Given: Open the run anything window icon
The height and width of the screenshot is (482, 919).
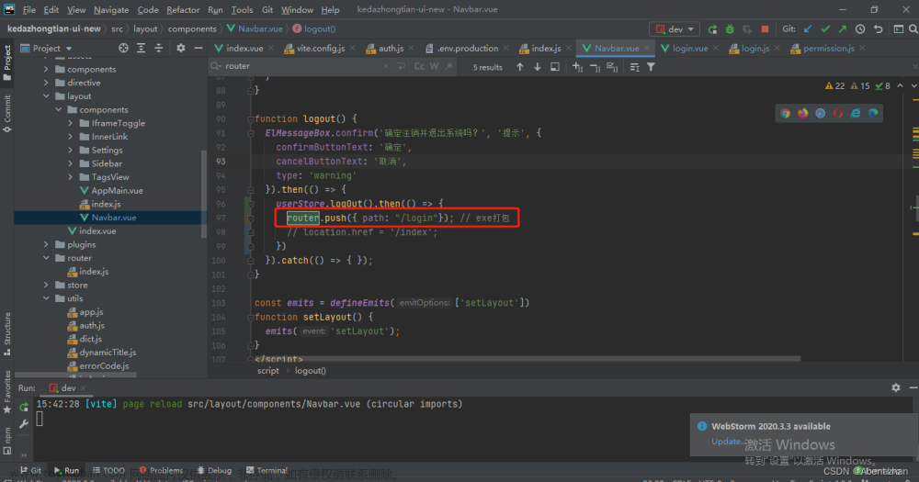Looking at the screenshot, I should pyautogui.click(x=898, y=28).
